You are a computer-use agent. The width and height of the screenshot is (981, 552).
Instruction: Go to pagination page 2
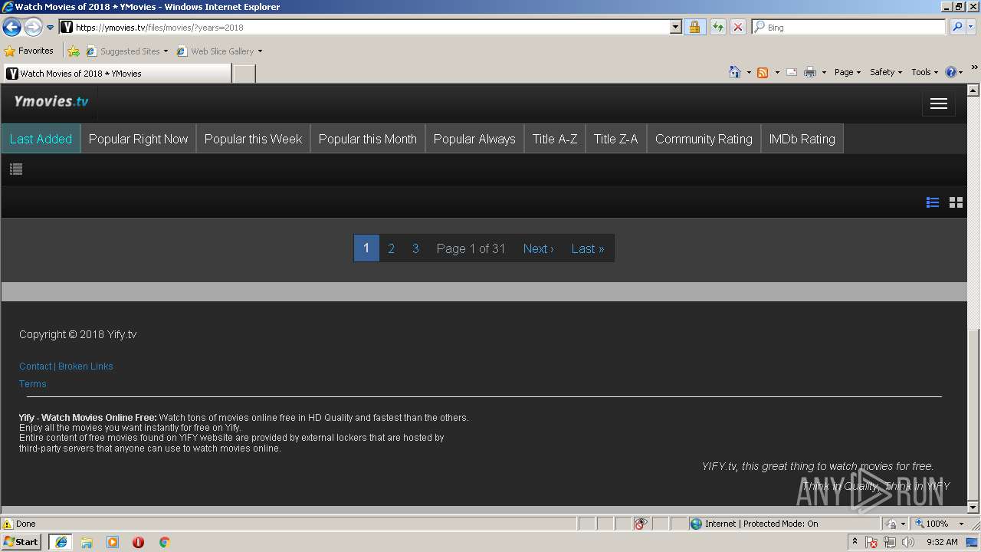391,248
